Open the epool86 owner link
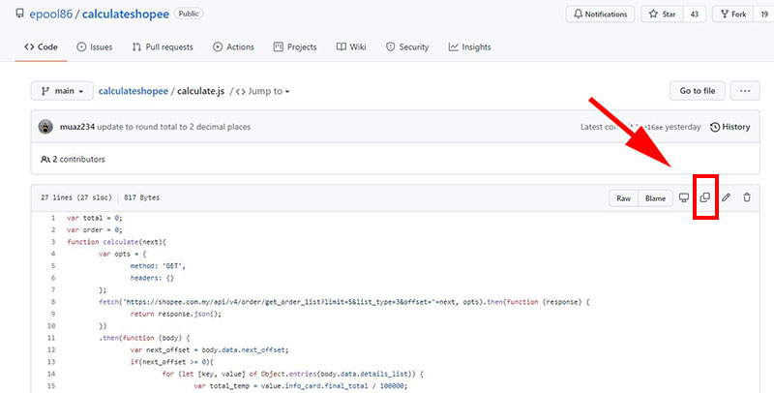The image size is (774, 393). [x=51, y=15]
